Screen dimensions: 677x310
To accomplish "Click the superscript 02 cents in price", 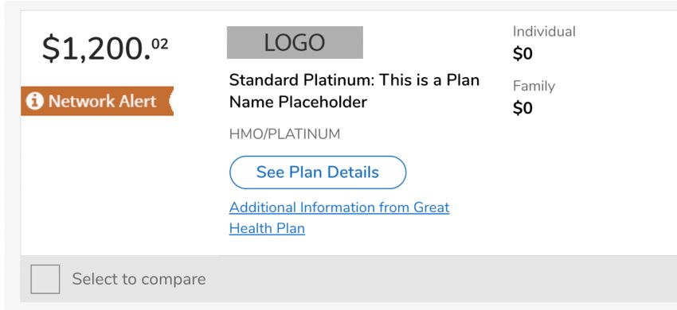I will pyautogui.click(x=160, y=45).
